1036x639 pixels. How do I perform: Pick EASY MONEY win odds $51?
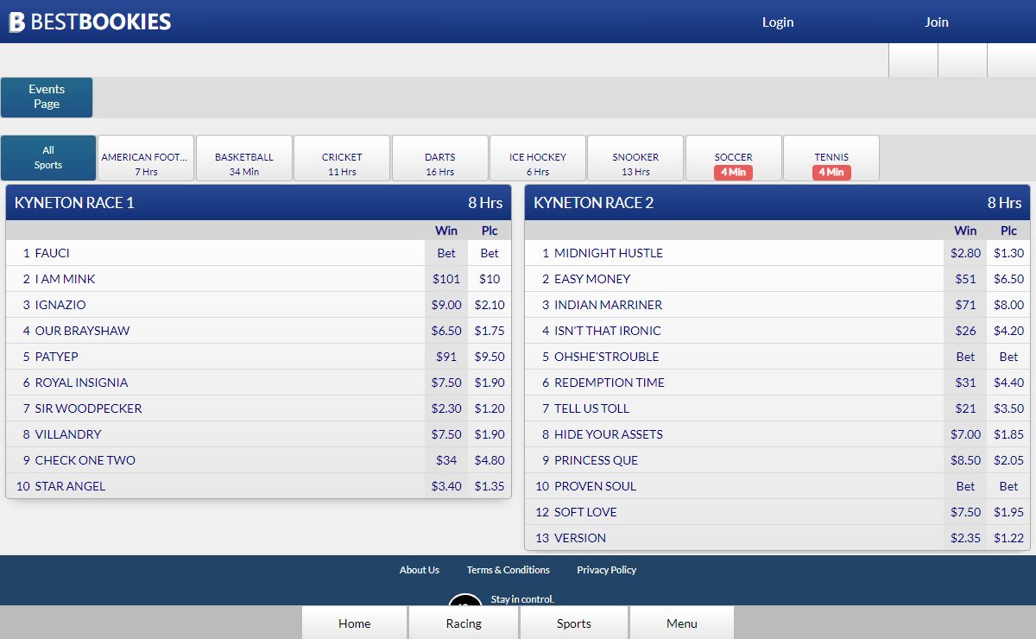[x=965, y=279]
